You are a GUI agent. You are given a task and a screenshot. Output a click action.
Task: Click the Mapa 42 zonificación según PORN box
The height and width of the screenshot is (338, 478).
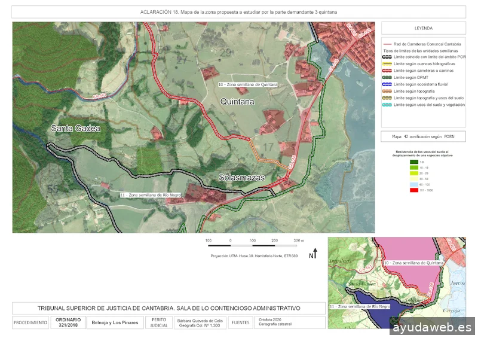(x=423, y=136)
